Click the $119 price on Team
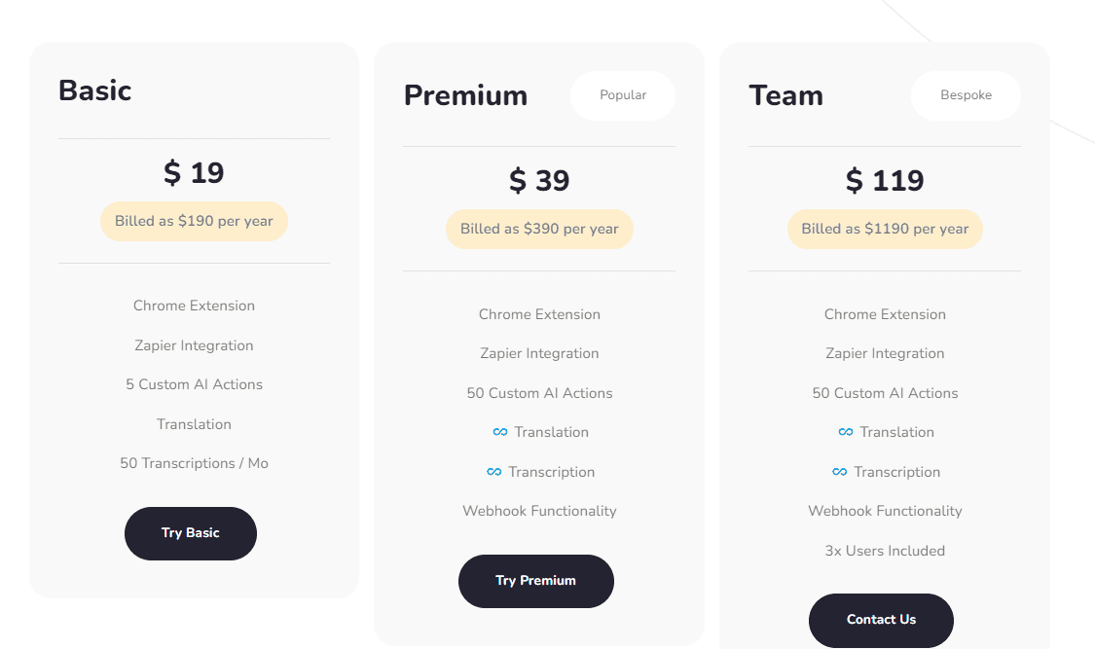The image size is (1095, 649). (x=885, y=179)
